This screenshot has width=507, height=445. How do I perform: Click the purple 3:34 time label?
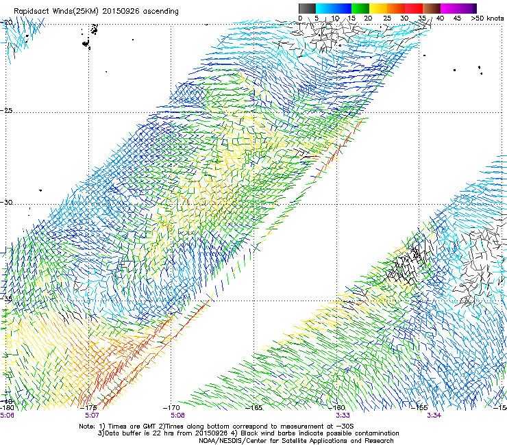point(434,416)
